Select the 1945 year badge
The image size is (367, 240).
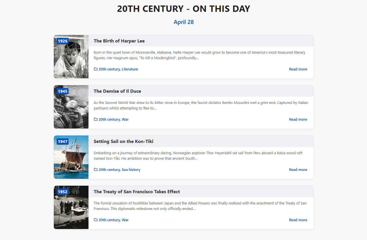(62, 91)
